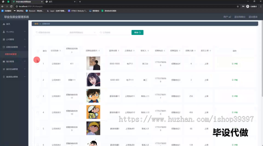This screenshot has height=146, width=263.
Task: Click the home icon in the sidebar
Action: click(4, 24)
